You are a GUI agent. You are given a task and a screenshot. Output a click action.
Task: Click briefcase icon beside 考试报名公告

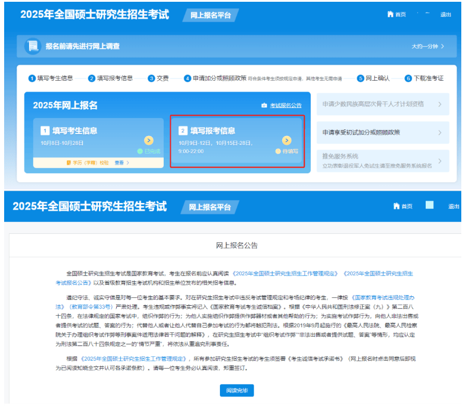264,106
